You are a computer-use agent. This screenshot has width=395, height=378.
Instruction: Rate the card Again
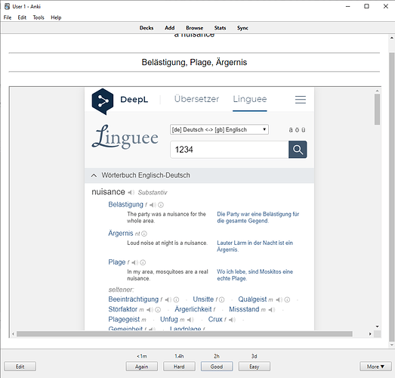point(142,367)
